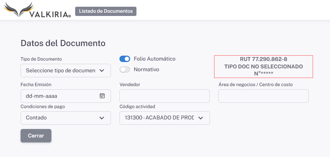This screenshot has width=330, height=157.
Task: Go to Listado de Documentos
Action: (106, 11)
